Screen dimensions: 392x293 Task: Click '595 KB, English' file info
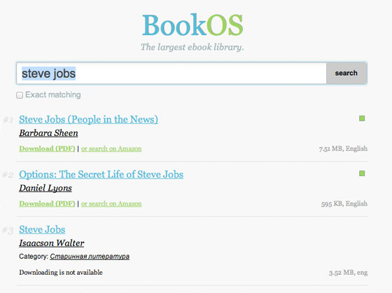[344, 203]
